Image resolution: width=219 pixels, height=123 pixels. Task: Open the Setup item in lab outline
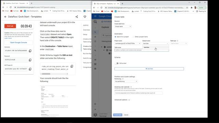tap(85, 35)
